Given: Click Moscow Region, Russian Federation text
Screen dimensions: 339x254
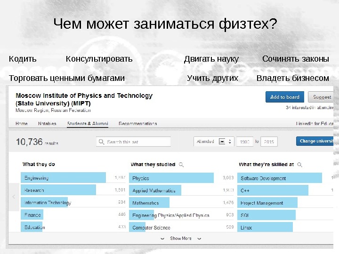Looking at the screenshot, I should (x=53, y=111).
